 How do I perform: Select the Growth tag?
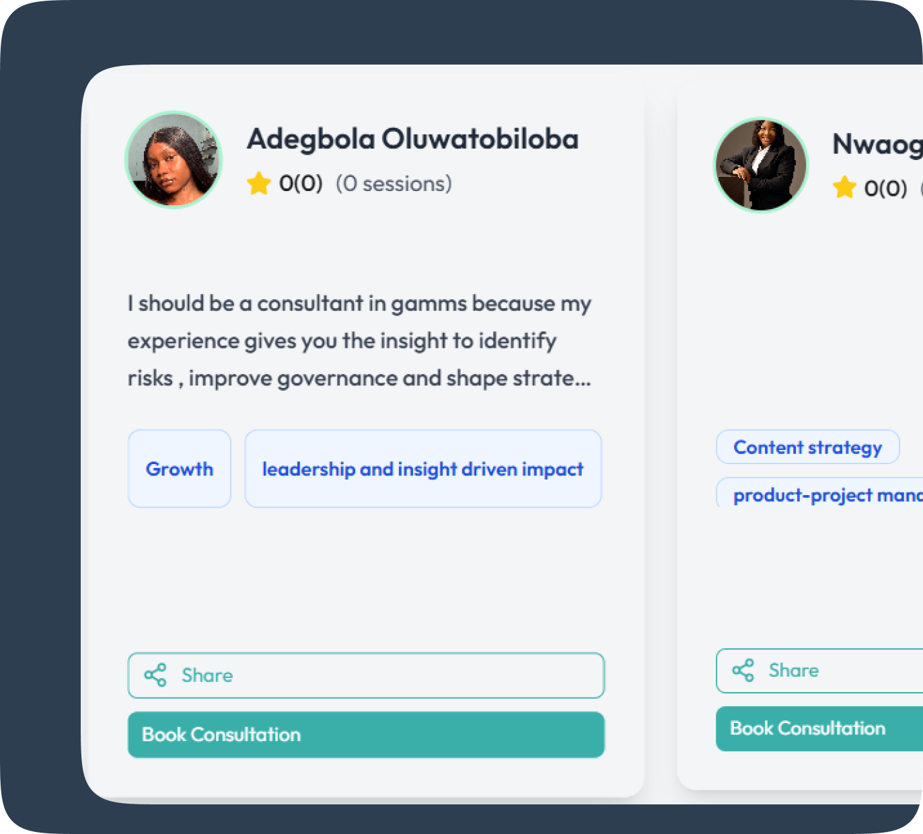pos(179,469)
